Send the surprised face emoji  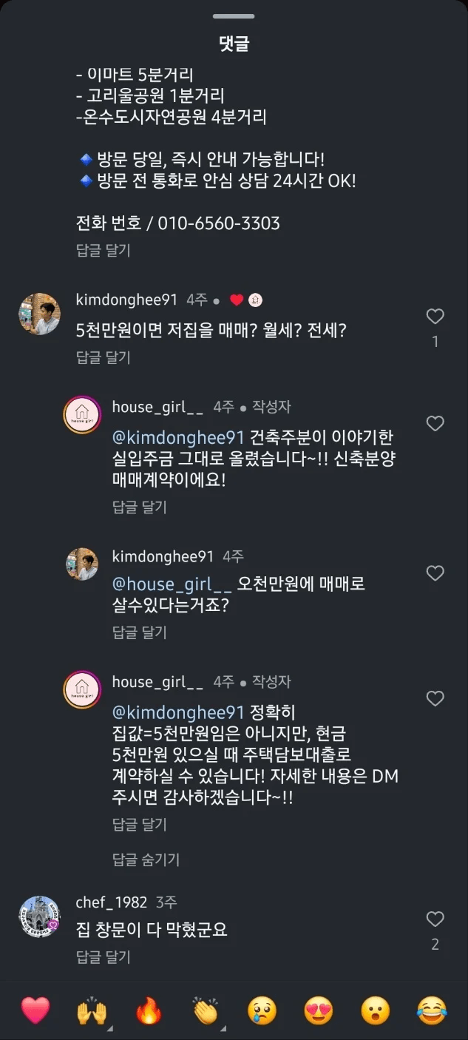tap(376, 1010)
